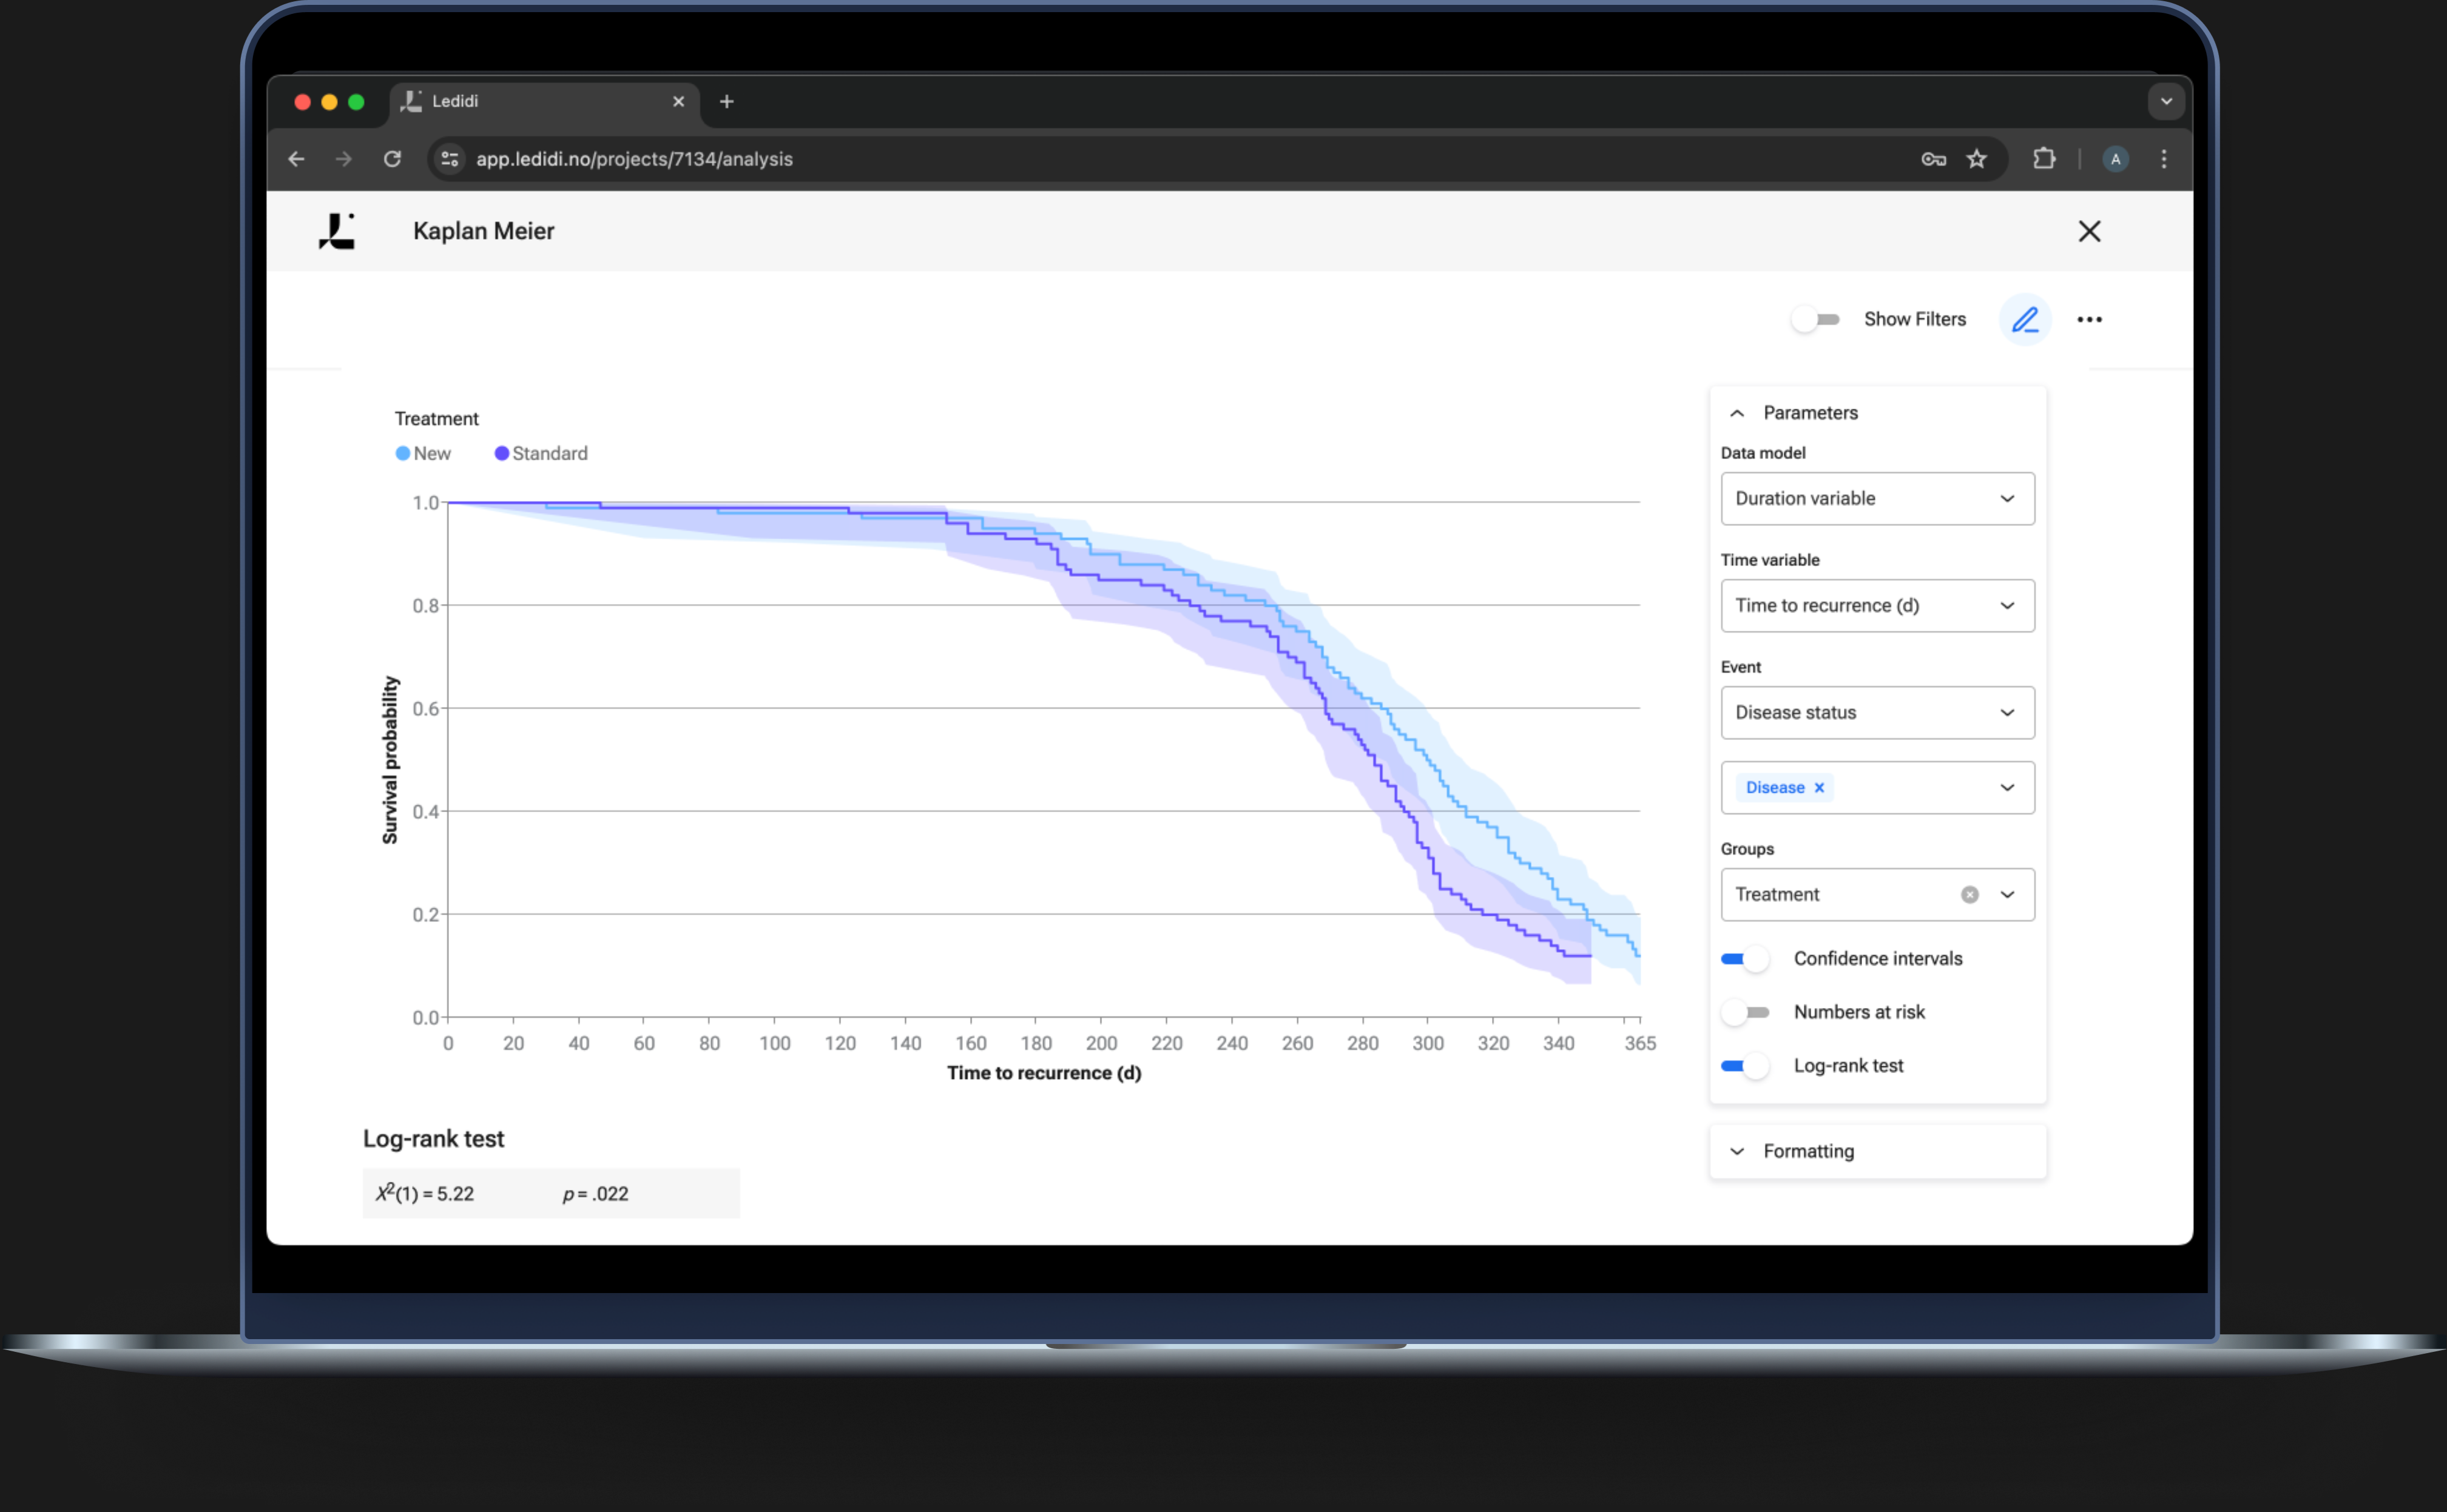This screenshot has height=1512, width=2447.
Task: Bookmark page with the star icon
Action: click(1976, 159)
